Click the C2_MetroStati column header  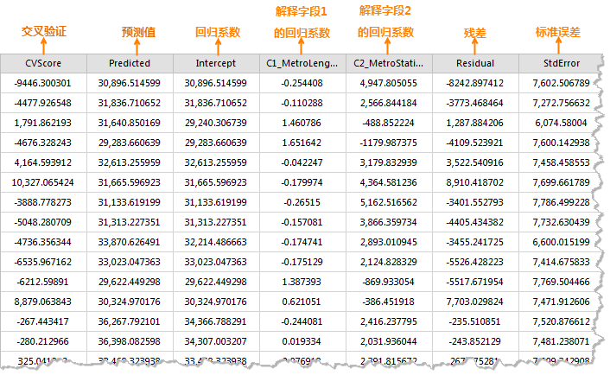point(388,63)
